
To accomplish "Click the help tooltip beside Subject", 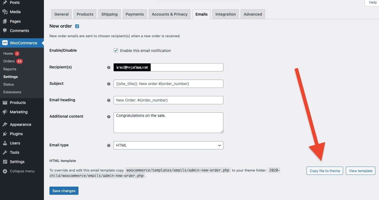I will pyautogui.click(x=109, y=84).
